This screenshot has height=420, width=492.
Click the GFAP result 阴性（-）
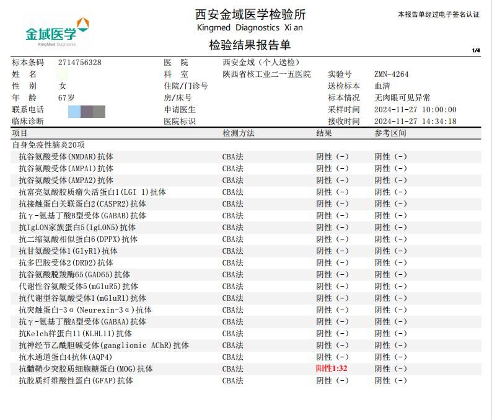click(332, 380)
